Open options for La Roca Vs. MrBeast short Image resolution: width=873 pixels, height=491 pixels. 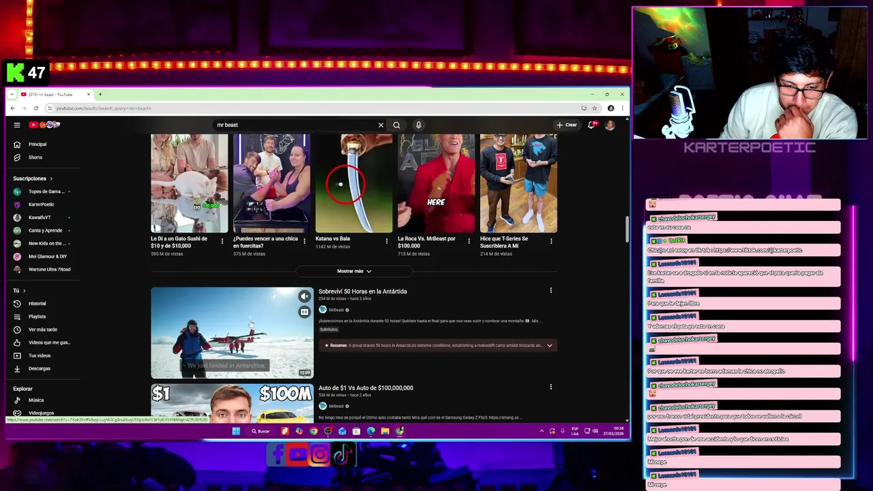pyautogui.click(x=469, y=241)
